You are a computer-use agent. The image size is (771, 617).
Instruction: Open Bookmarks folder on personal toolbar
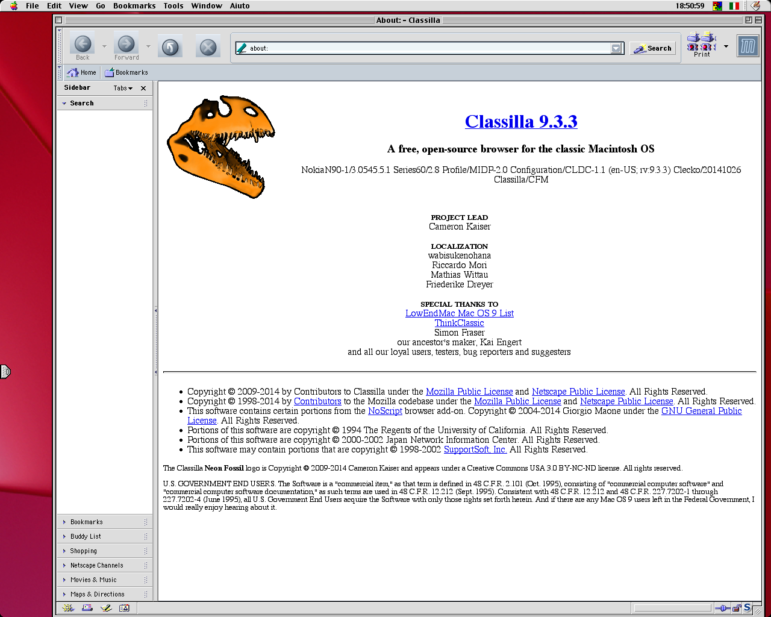(x=126, y=72)
